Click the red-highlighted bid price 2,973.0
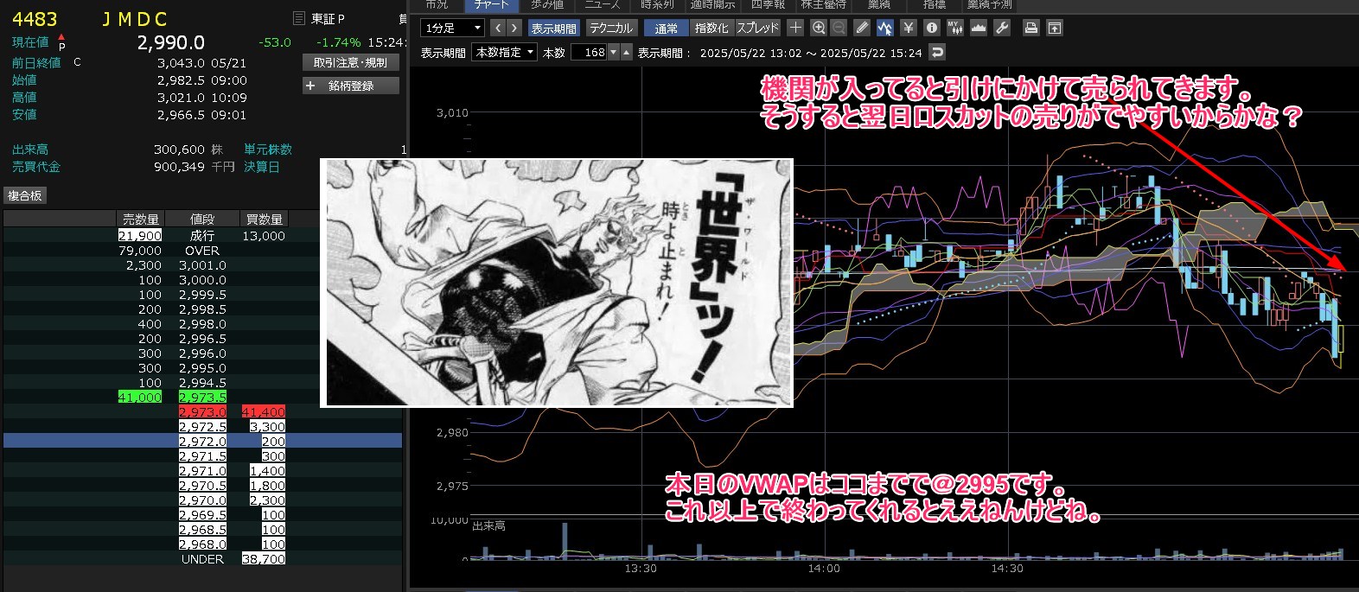The height and width of the screenshot is (592, 1359). [202, 412]
